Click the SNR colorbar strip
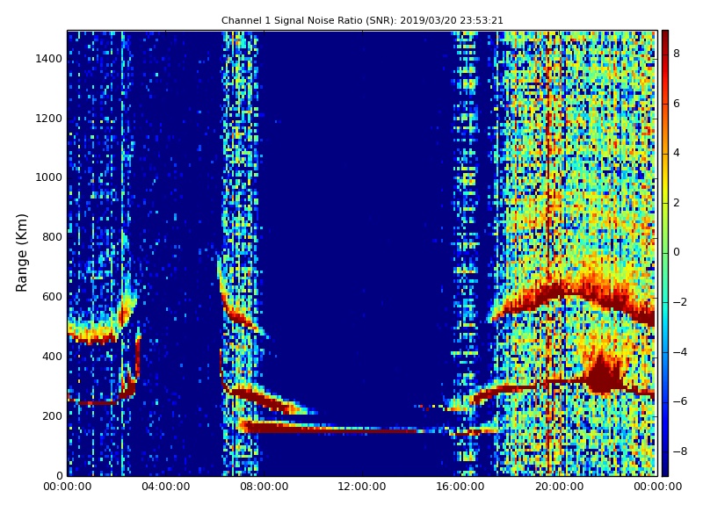The image size is (703, 527). 665,253
